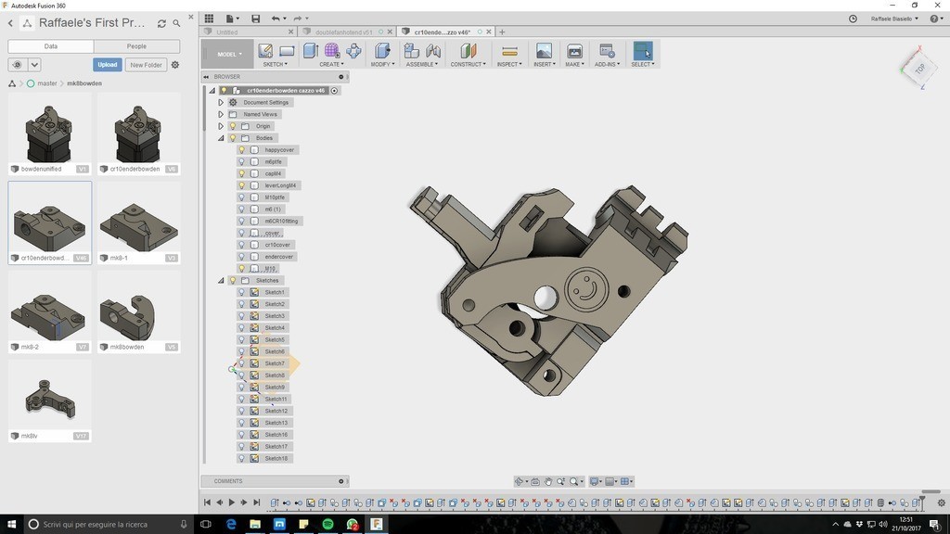Click the Redo arrow

pos(298,19)
